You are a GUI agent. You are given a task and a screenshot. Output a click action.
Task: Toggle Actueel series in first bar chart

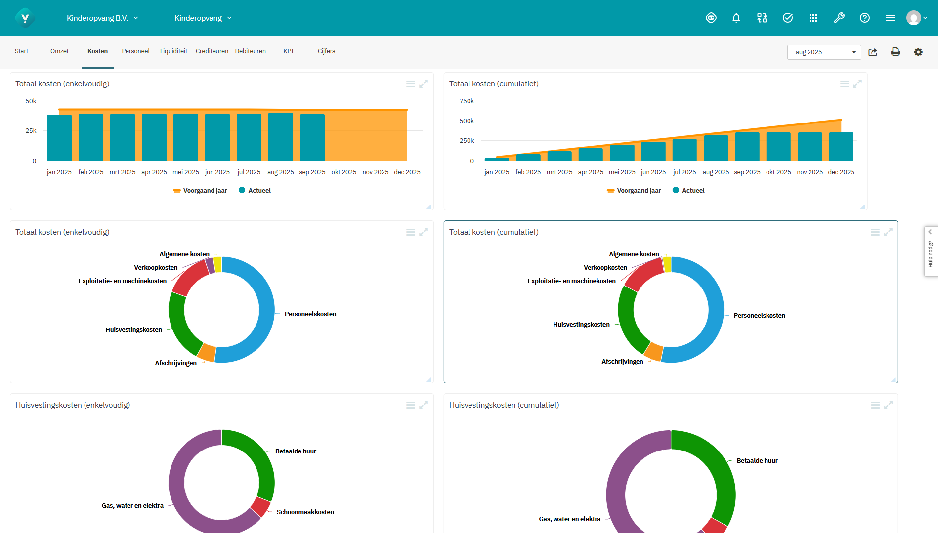pos(255,191)
